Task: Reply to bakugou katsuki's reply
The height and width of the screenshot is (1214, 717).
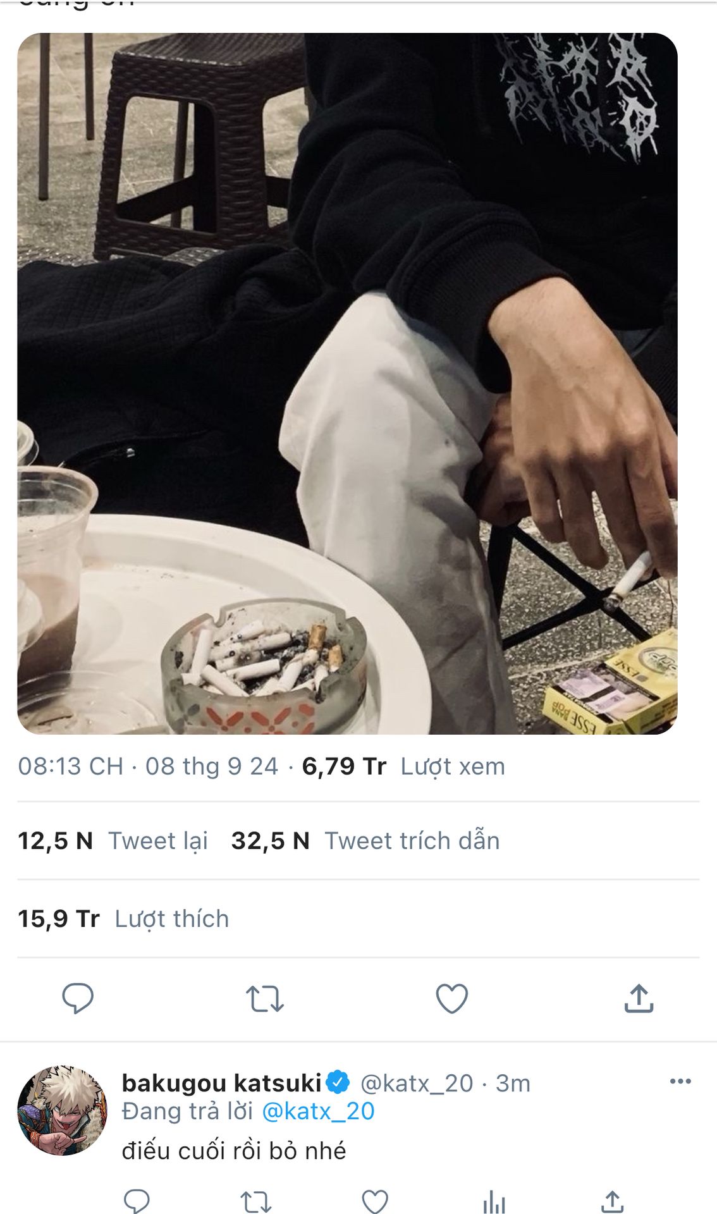Action: (136, 1201)
